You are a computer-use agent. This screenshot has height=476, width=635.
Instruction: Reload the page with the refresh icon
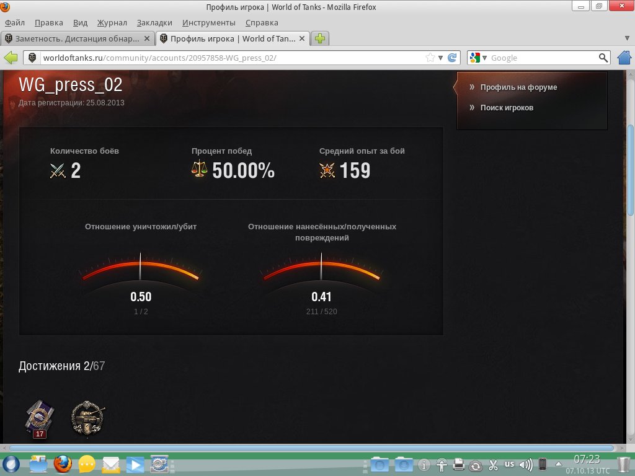click(453, 58)
